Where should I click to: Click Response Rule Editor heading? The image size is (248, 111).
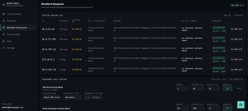coord(54,79)
